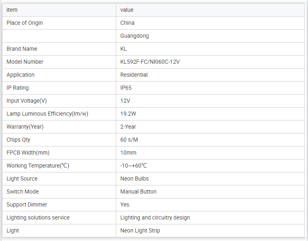Viewport: 308px width, 241px height.
Task: Click the 2-Year warranty value
Action: (x=128, y=127)
